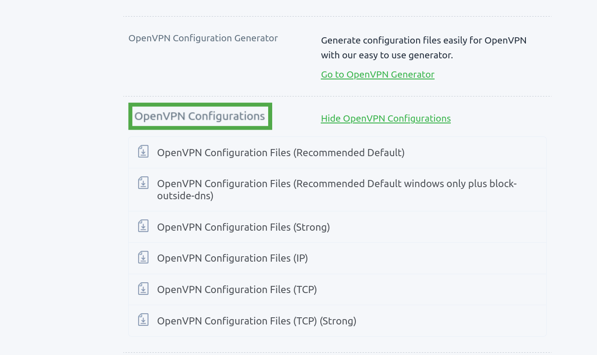Click download icon for windows only block-outside-dns files
The height and width of the screenshot is (355, 597).
[143, 183]
